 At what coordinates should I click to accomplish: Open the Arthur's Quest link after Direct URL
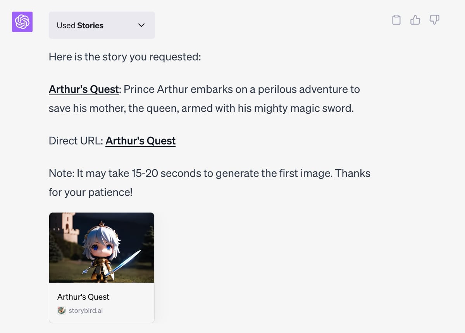click(x=140, y=141)
